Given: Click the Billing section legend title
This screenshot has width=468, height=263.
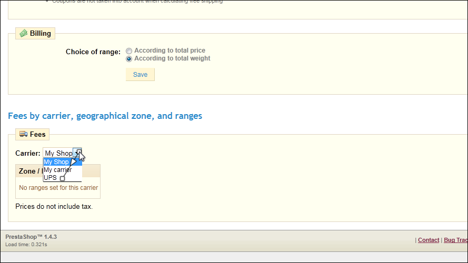Looking at the screenshot, I should (x=40, y=34).
